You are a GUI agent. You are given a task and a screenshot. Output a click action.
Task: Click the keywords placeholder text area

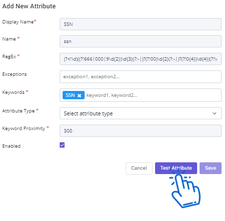[112, 95]
